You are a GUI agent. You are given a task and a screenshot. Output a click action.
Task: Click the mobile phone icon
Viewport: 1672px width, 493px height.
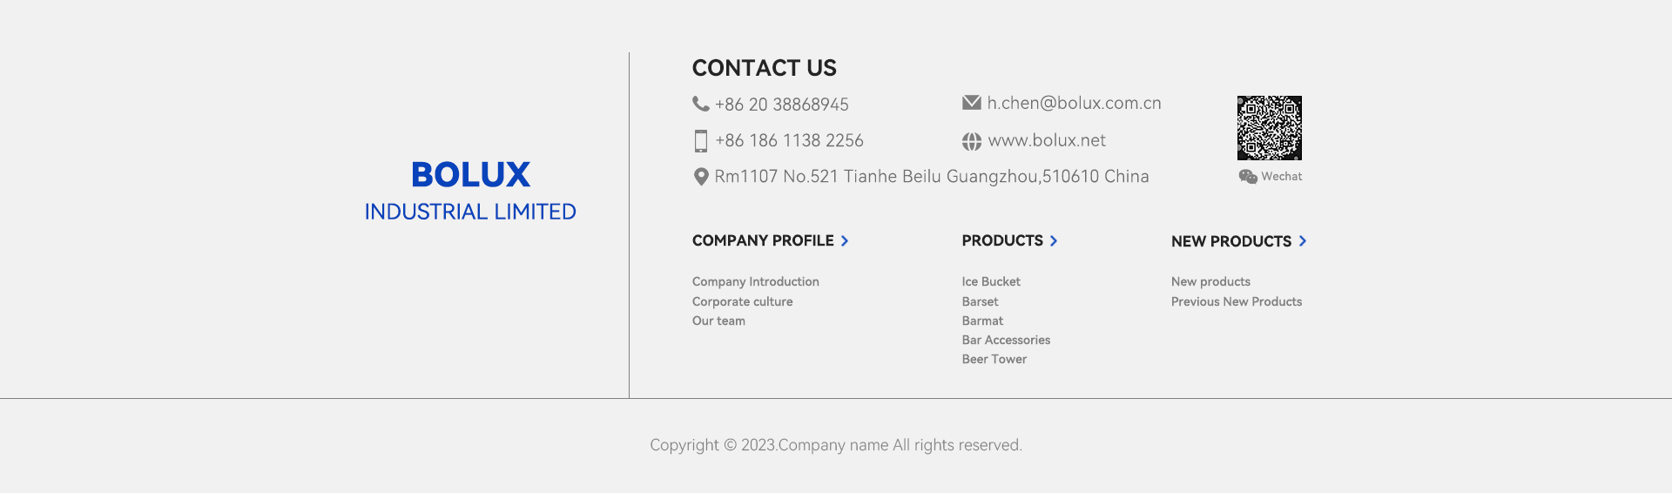pyautogui.click(x=700, y=141)
